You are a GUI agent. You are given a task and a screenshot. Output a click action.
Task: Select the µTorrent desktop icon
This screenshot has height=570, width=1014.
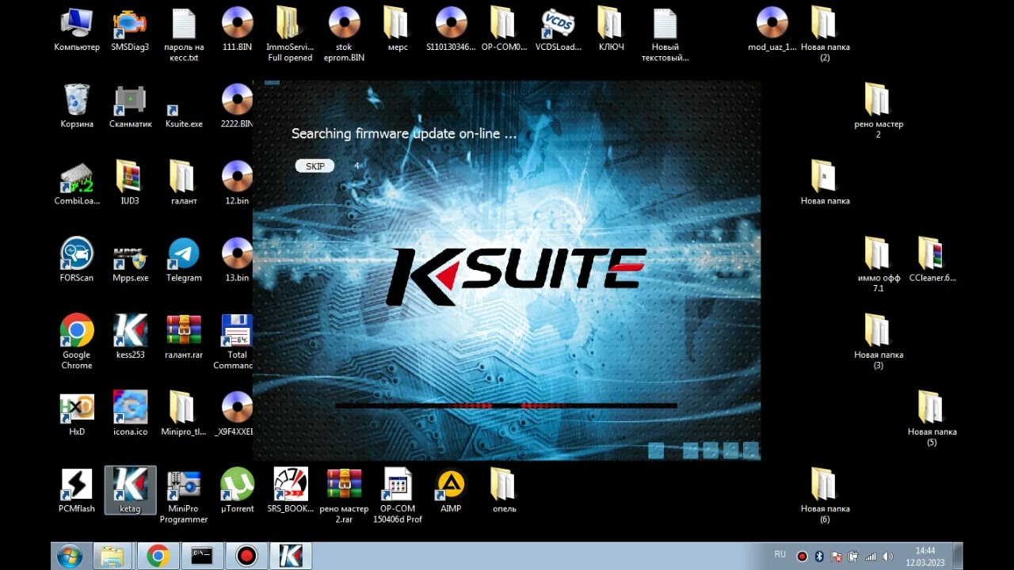pyautogui.click(x=237, y=490)
